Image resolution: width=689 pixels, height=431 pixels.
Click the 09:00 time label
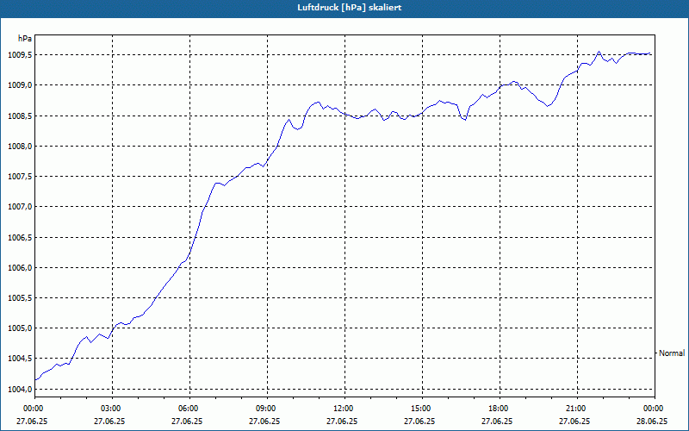click(267, 409)
